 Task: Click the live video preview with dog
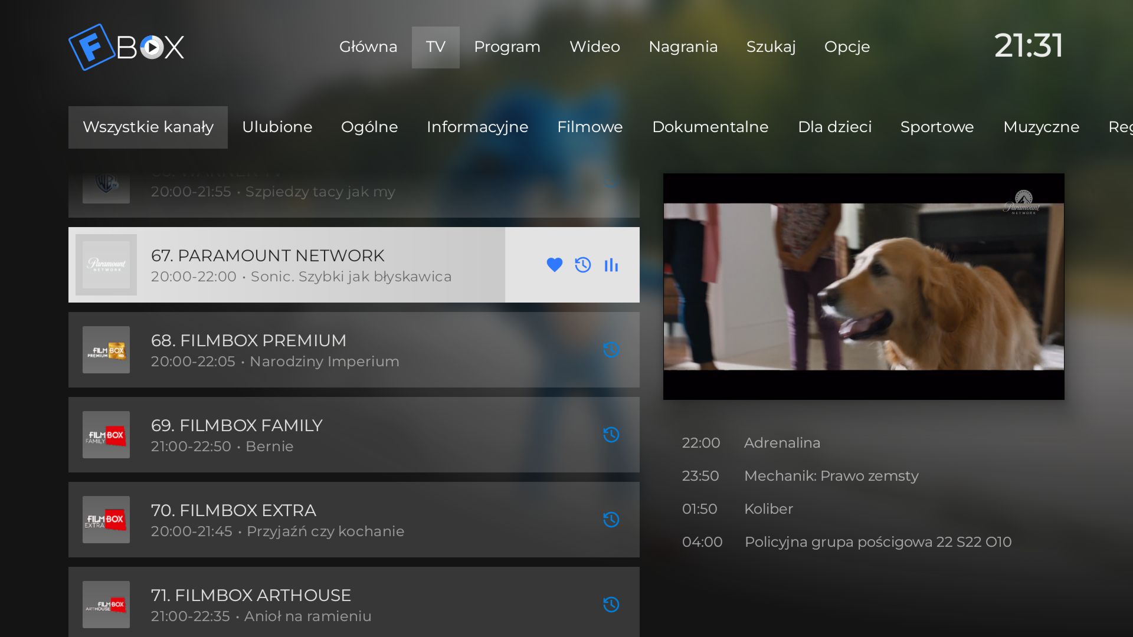point(864,287)
